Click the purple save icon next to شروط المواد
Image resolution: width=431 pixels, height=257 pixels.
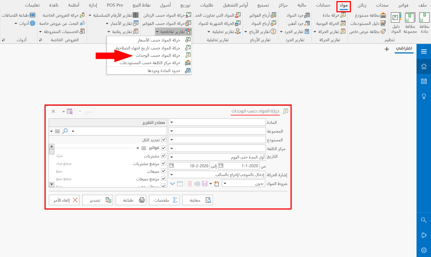[205, 184]
